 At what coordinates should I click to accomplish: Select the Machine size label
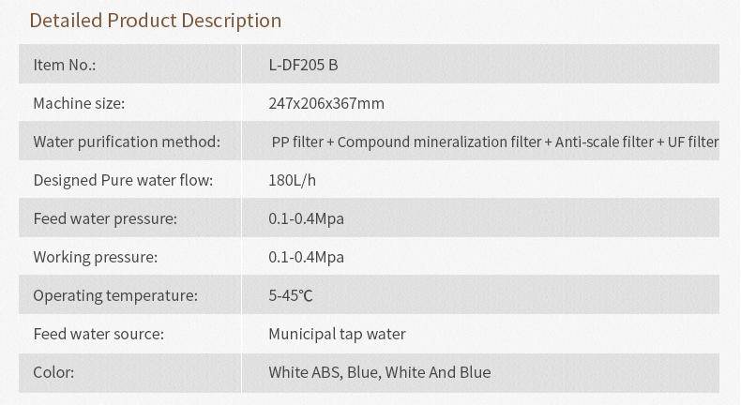[x=79, y=103]
